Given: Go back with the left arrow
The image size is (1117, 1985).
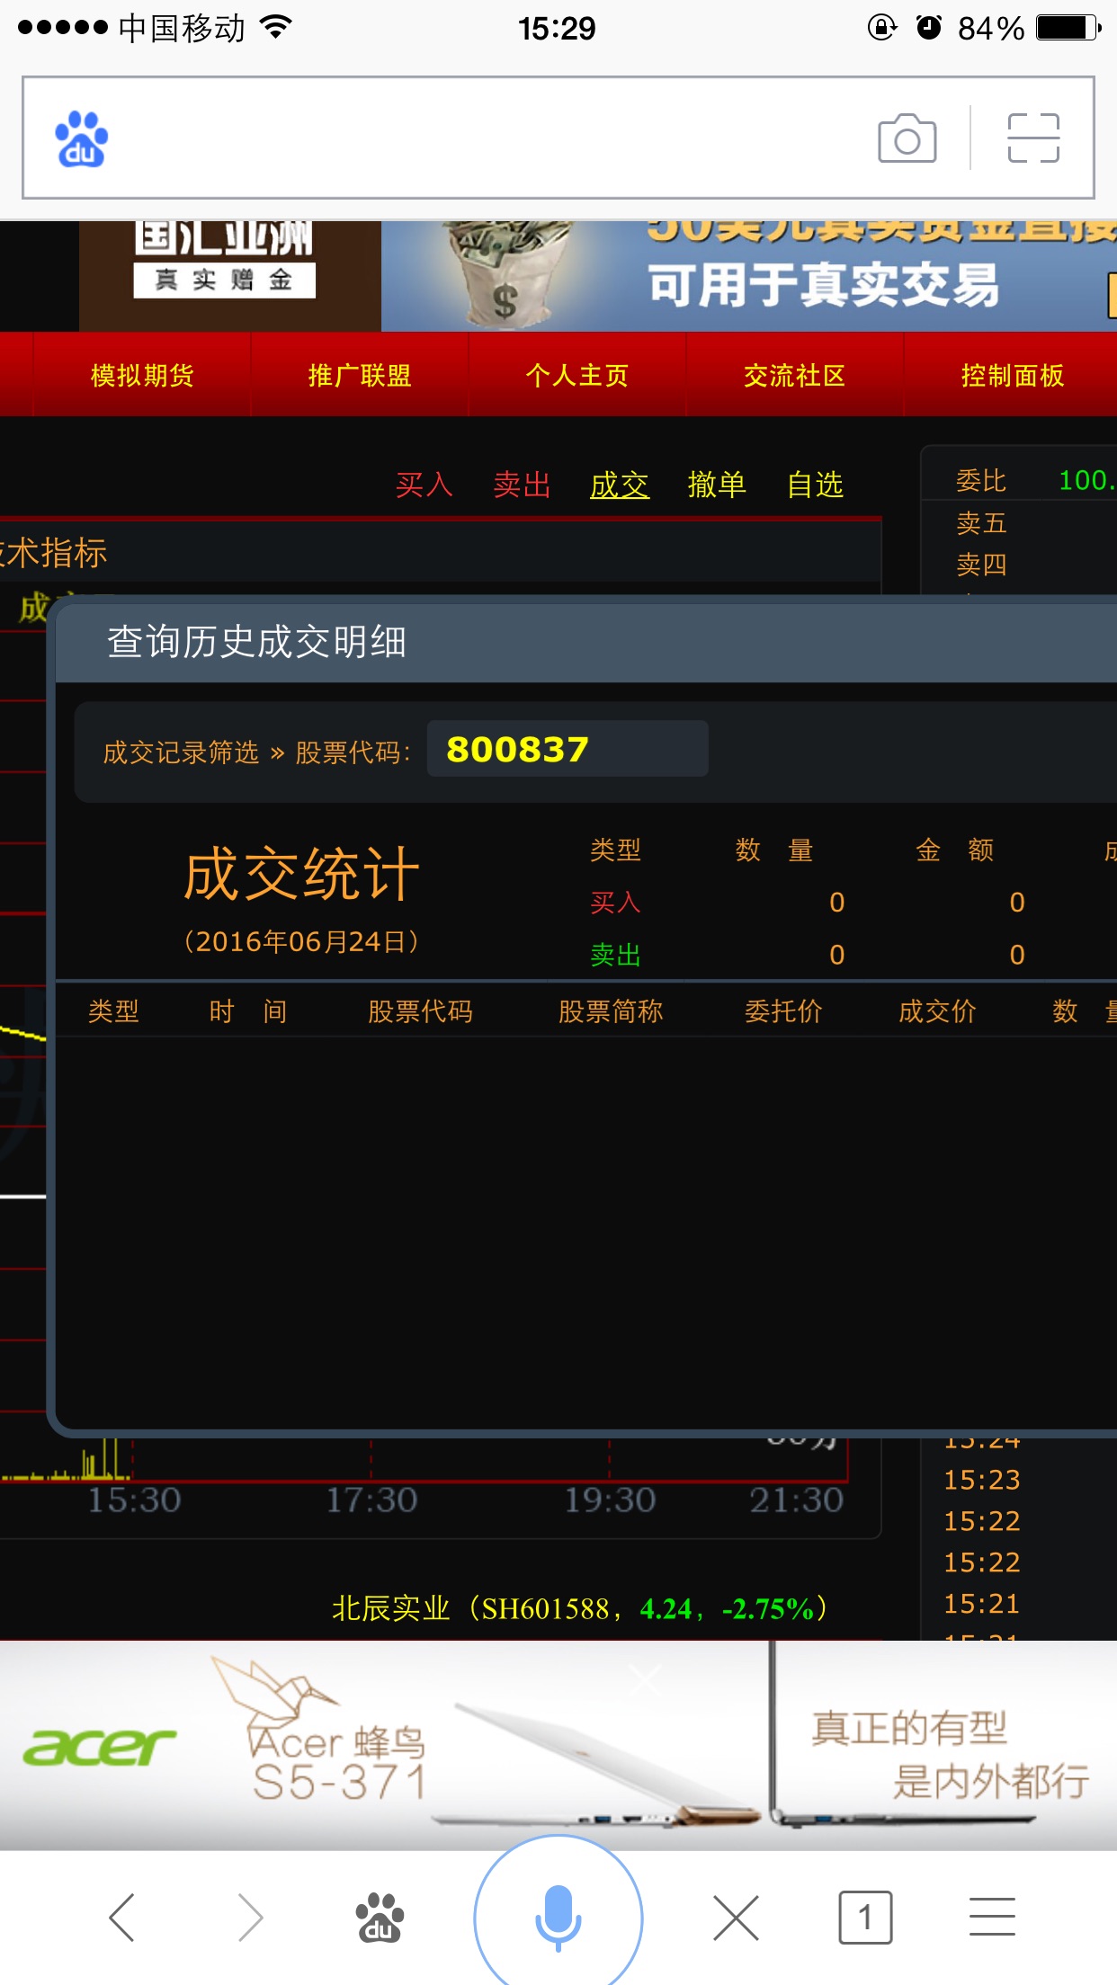Looking at the screenshot, I should pos(122,1917).
